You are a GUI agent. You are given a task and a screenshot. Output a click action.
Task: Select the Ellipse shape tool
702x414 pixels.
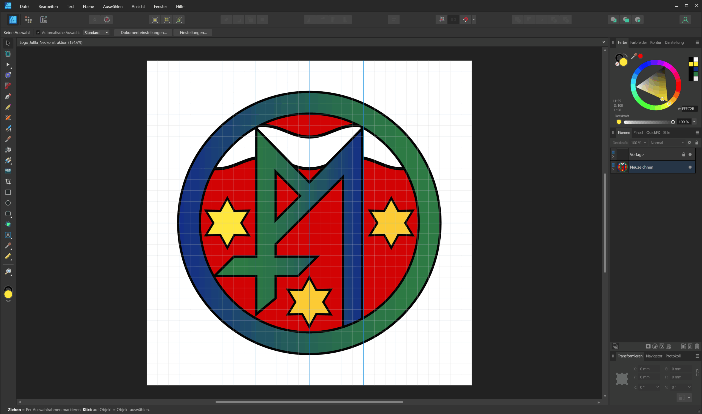[8, 203]
